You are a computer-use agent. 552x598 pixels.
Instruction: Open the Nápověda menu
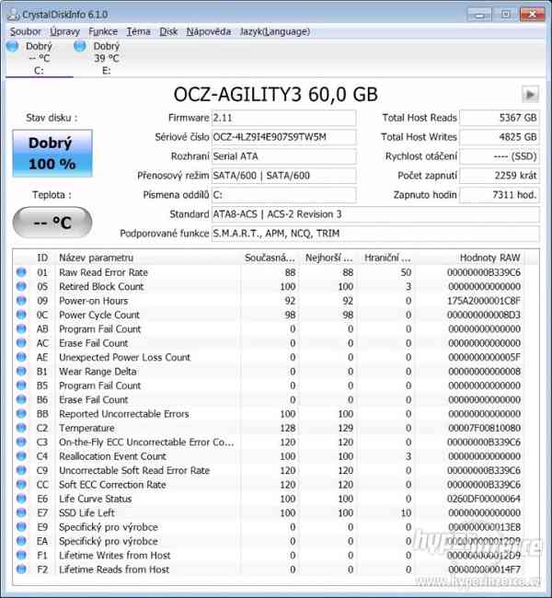209,31
